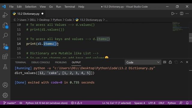Close the bottom panel
Image resolution: width=192 pixels, height=108 pixels.
point(187,62)
